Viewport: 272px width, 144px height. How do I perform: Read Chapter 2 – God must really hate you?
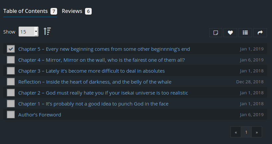coord(103,93)
